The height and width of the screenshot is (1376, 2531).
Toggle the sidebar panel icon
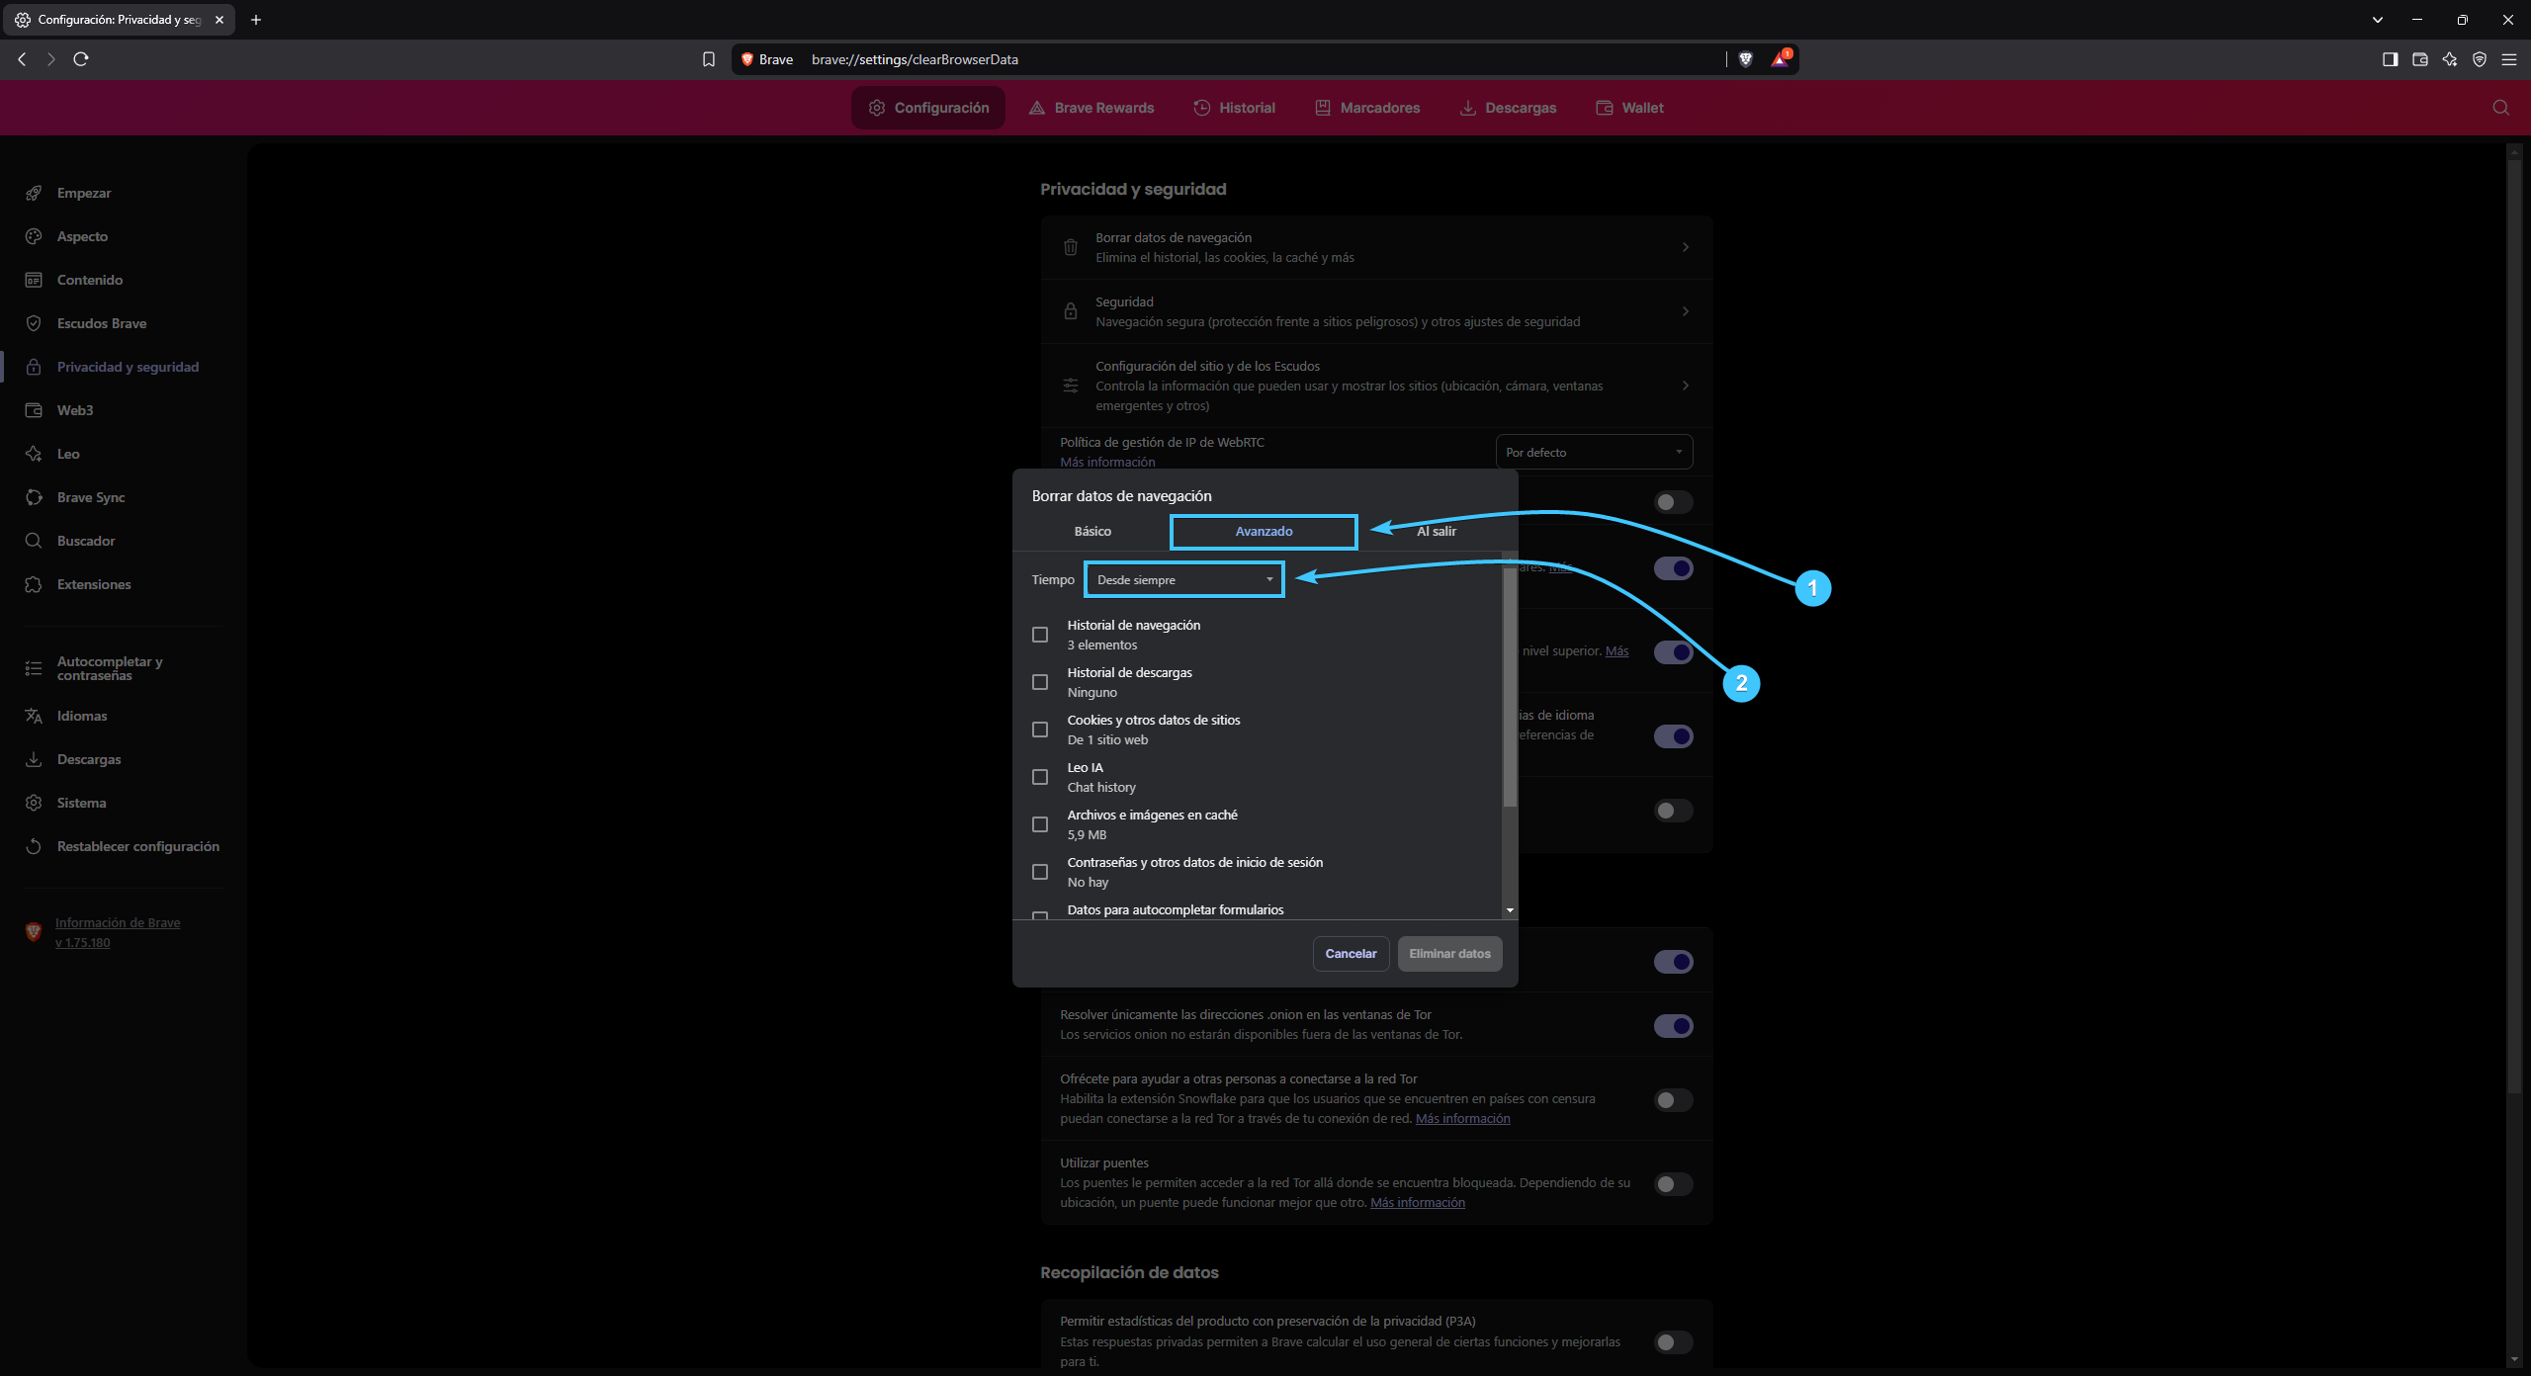click(2390, 59)
